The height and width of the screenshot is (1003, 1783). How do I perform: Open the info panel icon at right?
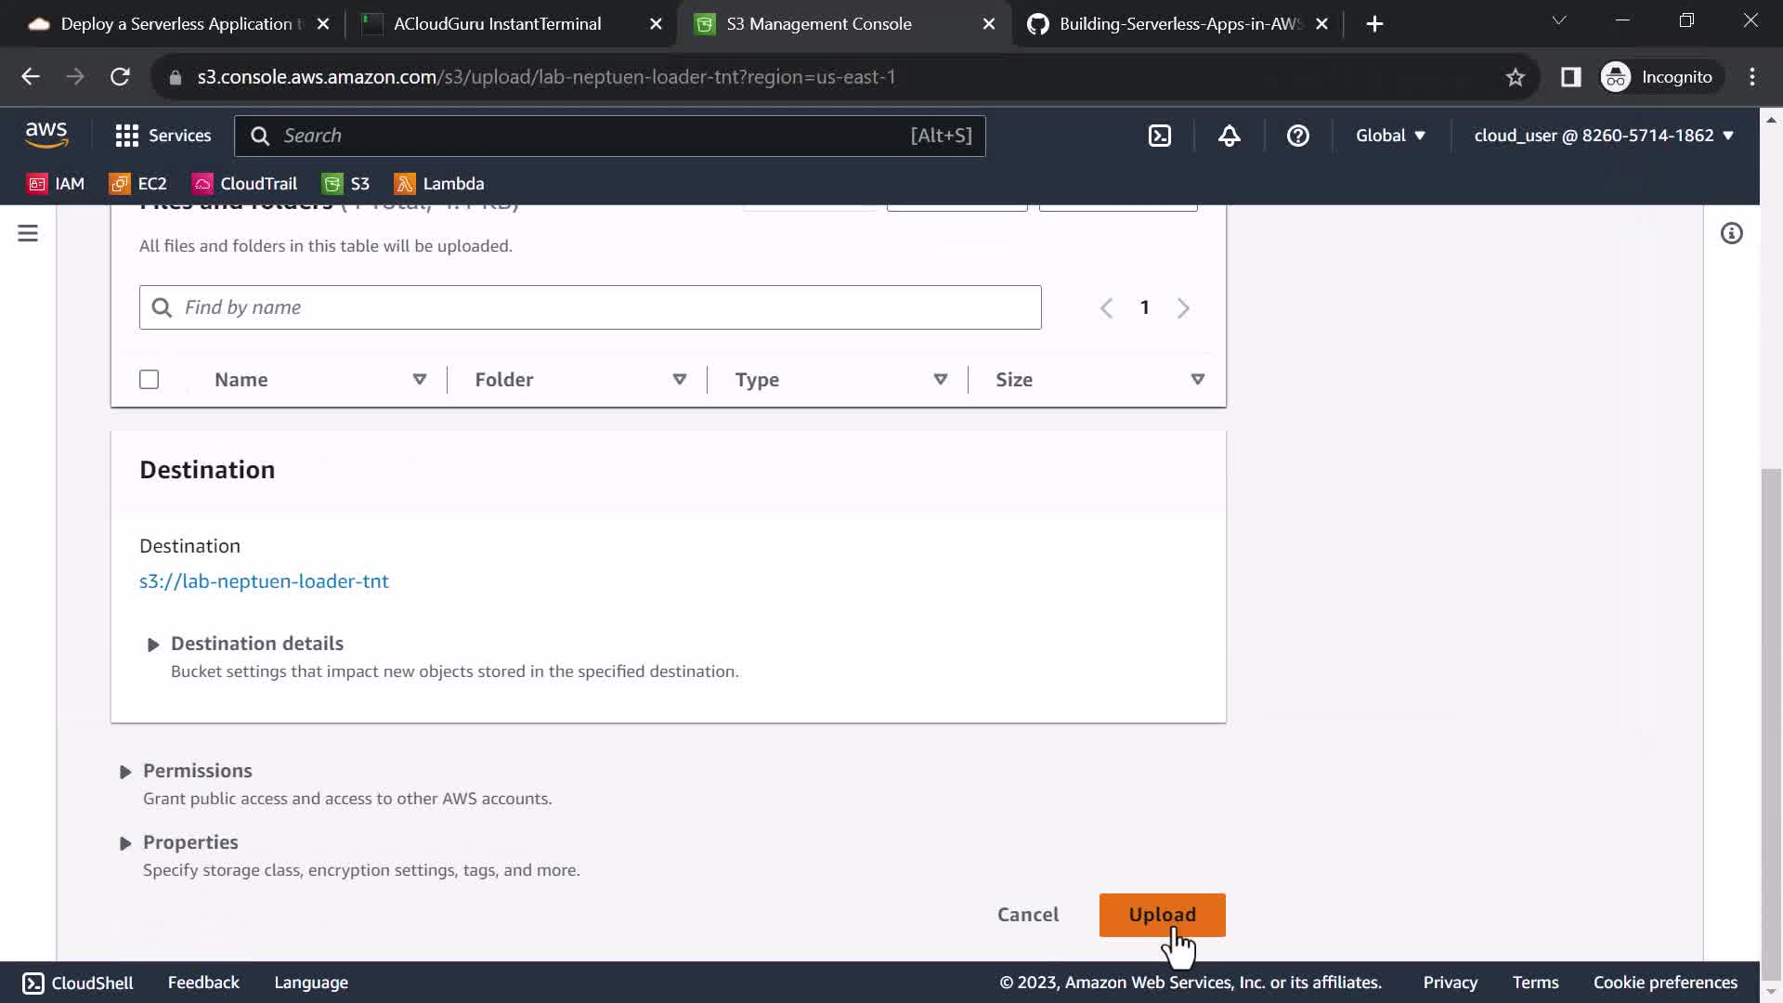tap(1731, 233)
